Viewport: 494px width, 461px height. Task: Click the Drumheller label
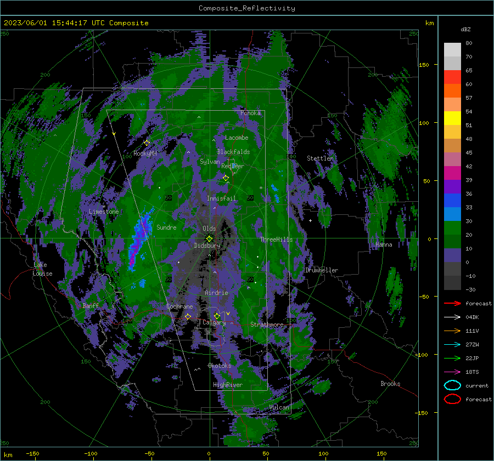[322, 270]
